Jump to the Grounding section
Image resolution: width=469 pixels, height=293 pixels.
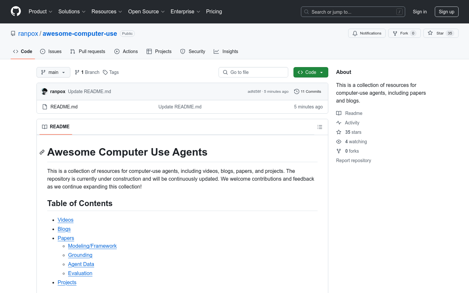(80, 255)
